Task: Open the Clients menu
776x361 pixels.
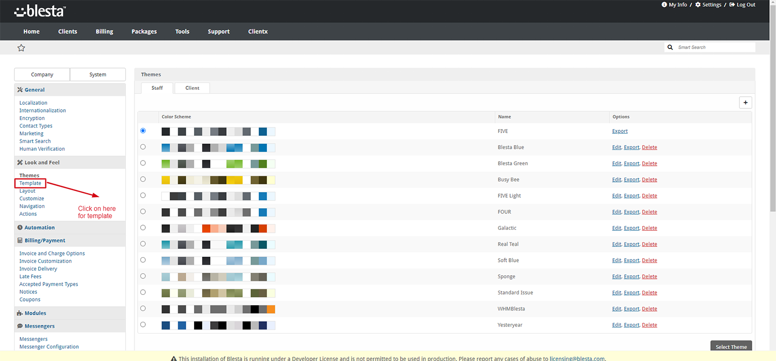Action: [68, 32]
